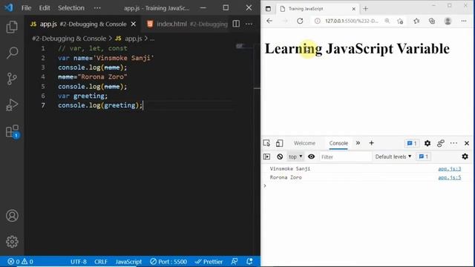Open the File menu

[x=26, y=8]
